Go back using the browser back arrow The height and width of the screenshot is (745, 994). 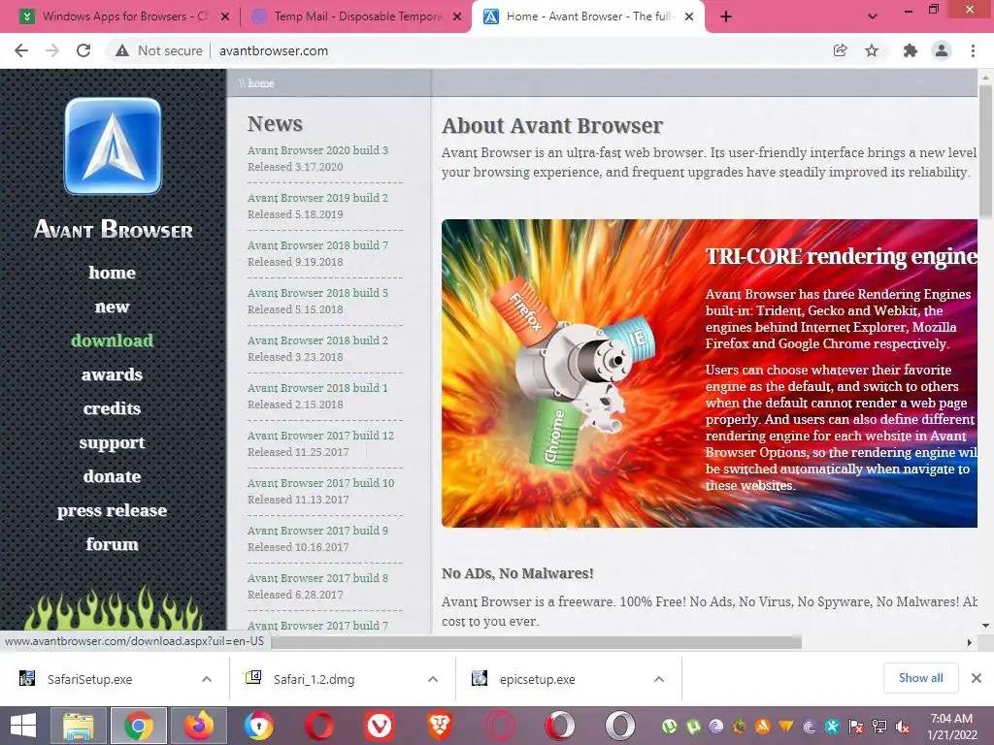tap(21, 50)
